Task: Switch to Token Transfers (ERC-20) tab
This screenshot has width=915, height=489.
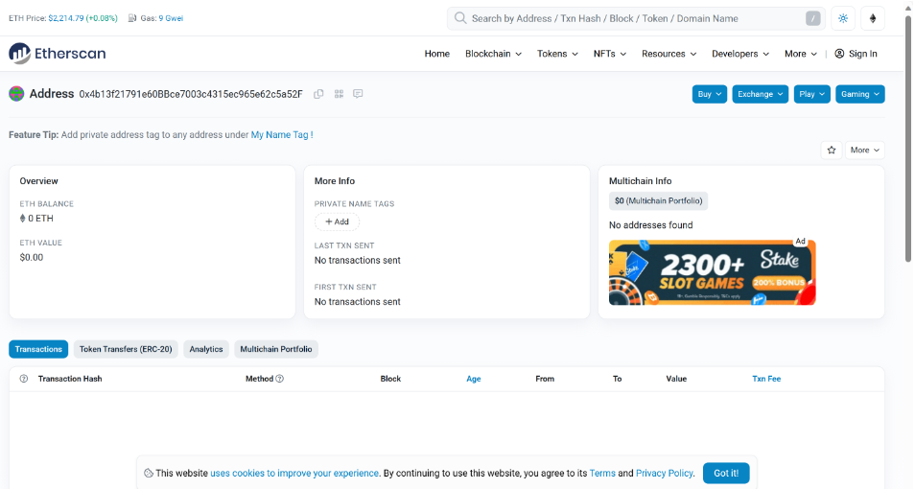Action: 126,349
